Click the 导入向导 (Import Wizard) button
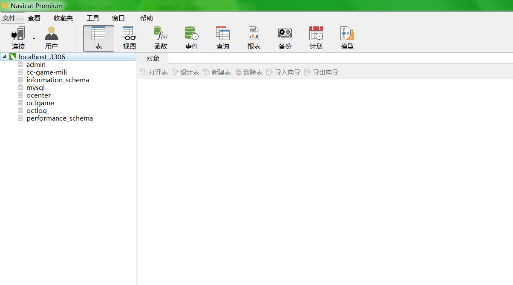 coord(283,72)
